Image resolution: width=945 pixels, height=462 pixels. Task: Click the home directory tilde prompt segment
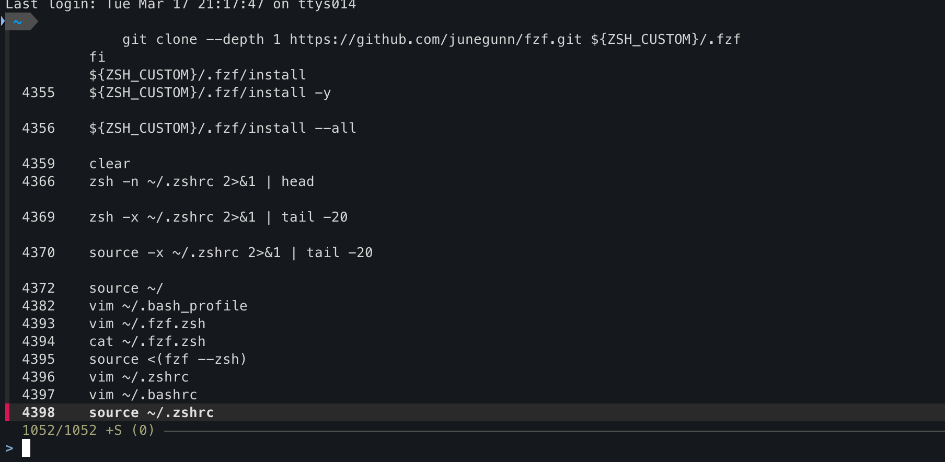pyautogui.click(x=18, y=22)
